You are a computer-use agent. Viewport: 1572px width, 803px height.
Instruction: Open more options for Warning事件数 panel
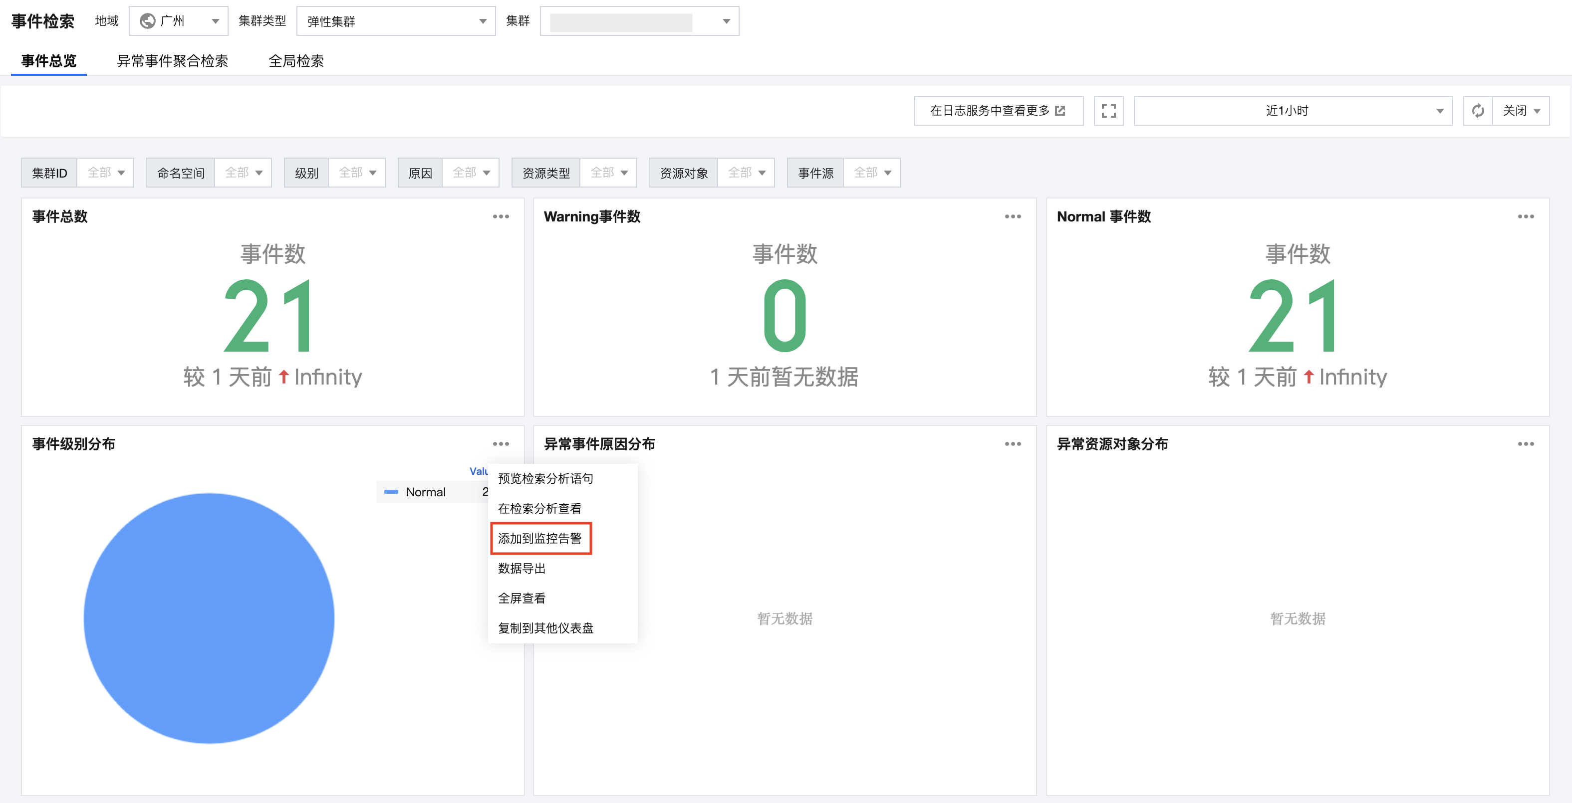1013,216
